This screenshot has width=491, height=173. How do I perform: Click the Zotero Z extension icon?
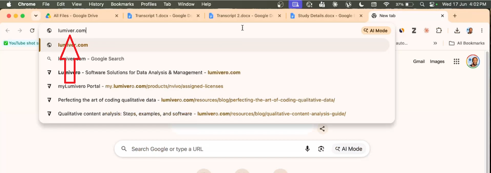[414, 30]
